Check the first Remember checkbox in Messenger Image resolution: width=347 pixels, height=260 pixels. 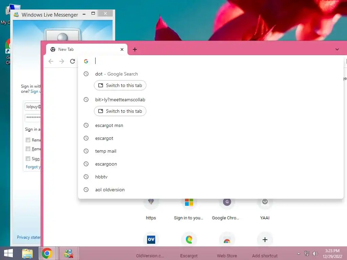tap(28, 140)
